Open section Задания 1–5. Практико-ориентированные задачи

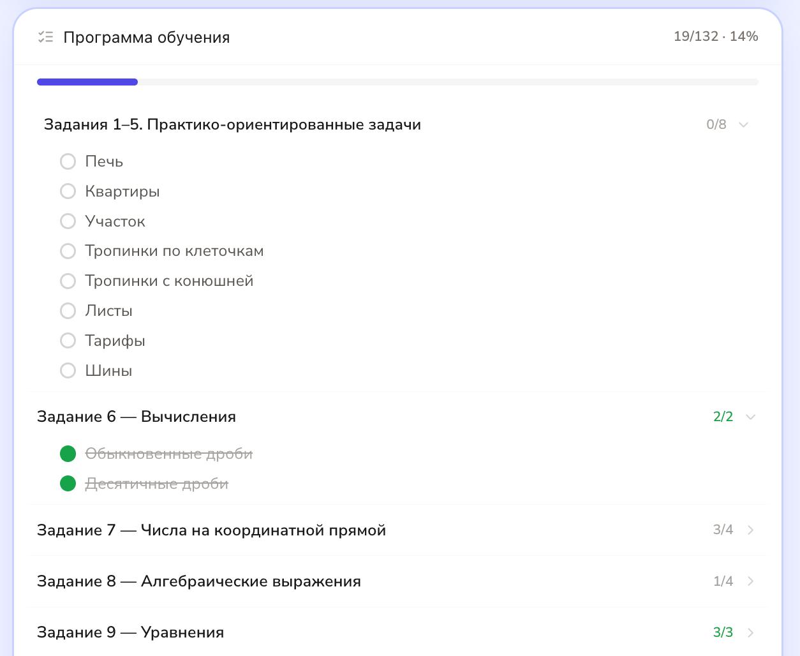point(232,124)
